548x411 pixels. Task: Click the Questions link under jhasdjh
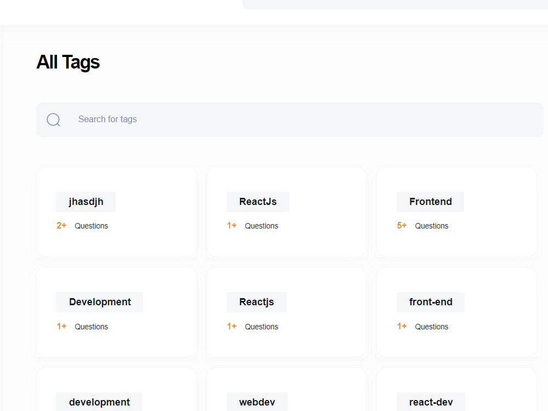coord(91,226)
